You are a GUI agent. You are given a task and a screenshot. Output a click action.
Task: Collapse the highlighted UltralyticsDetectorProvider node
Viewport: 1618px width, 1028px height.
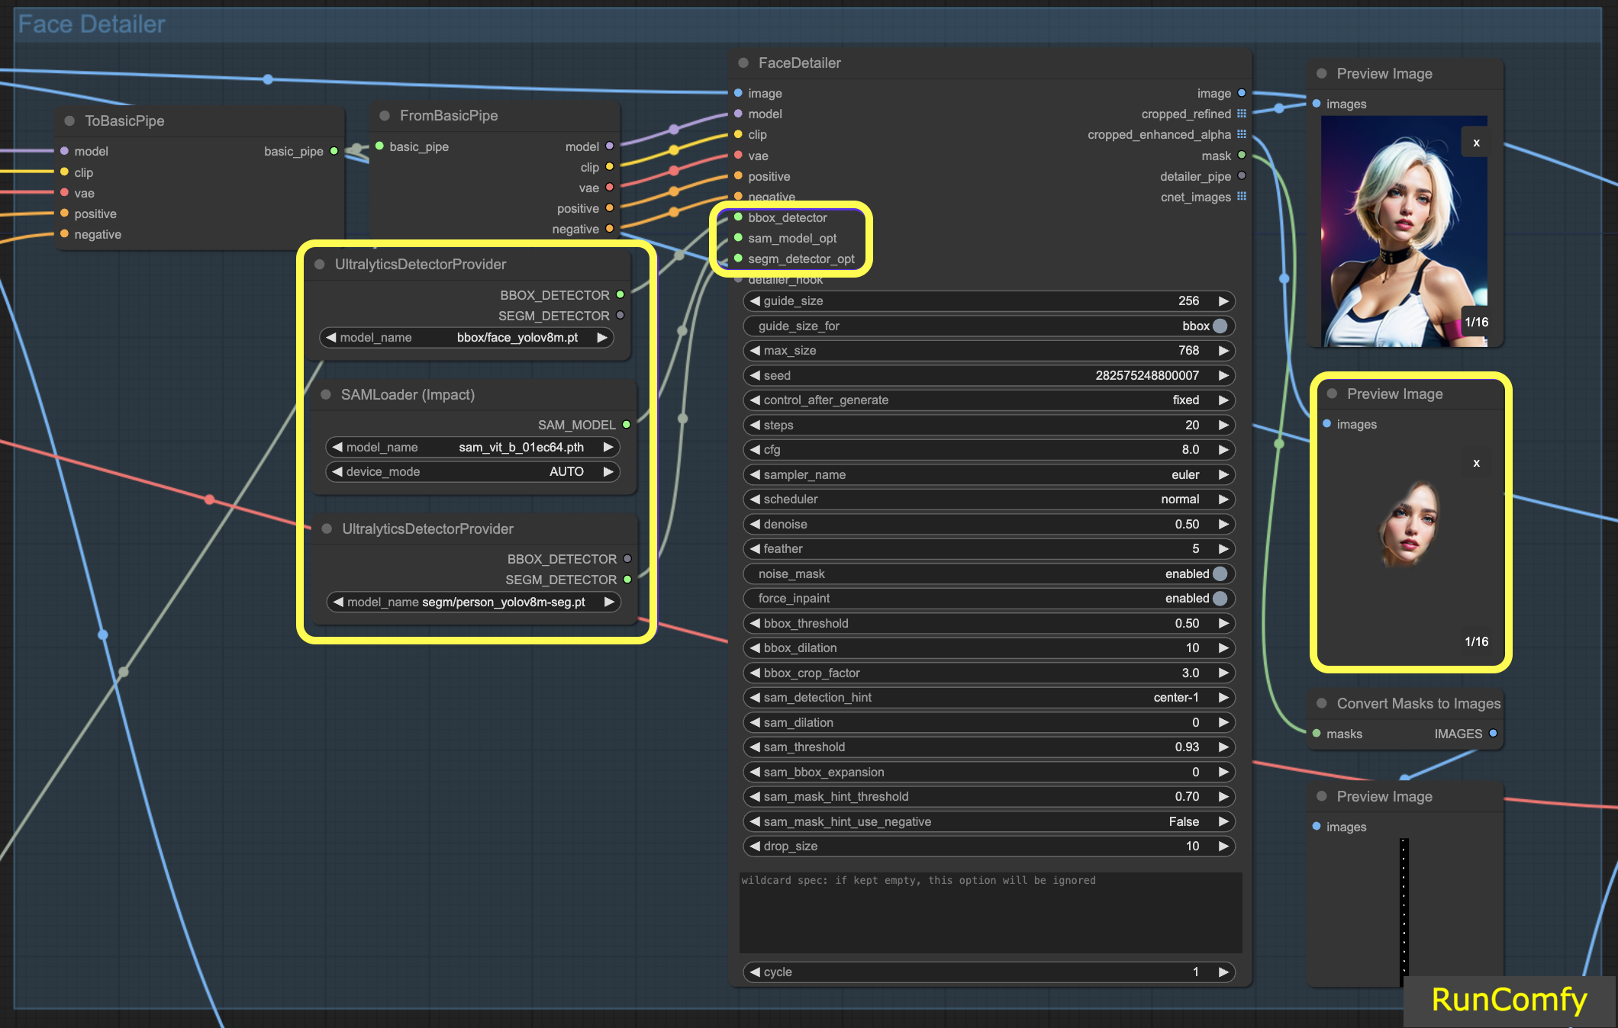pyautogui.click(x=318, y=264)
